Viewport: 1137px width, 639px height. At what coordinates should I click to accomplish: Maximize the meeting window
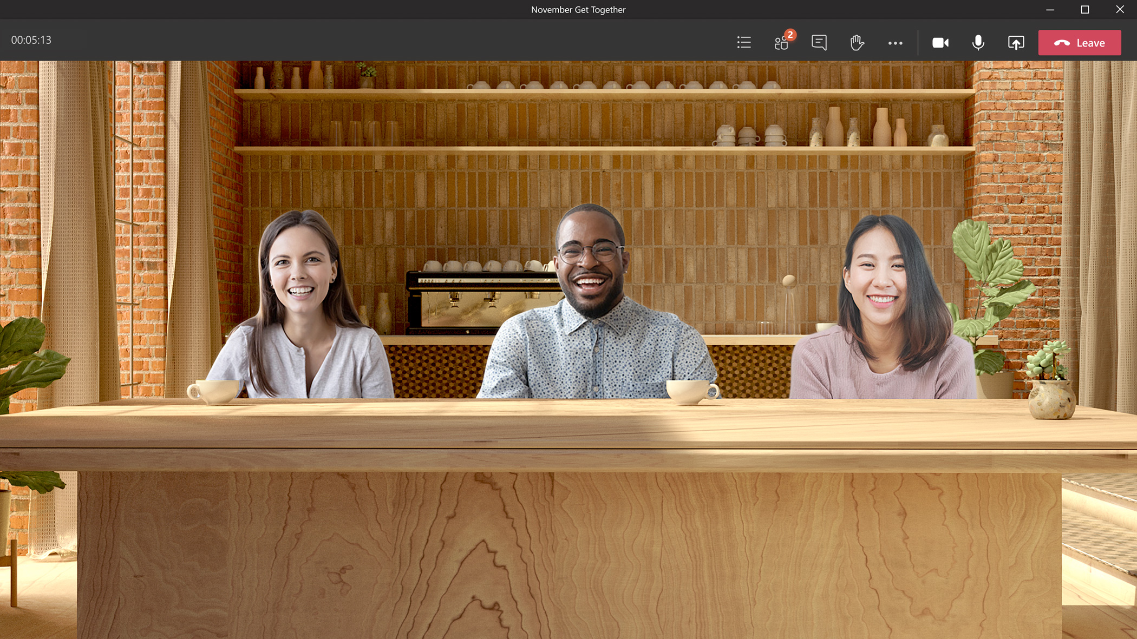click(1084, 9)
